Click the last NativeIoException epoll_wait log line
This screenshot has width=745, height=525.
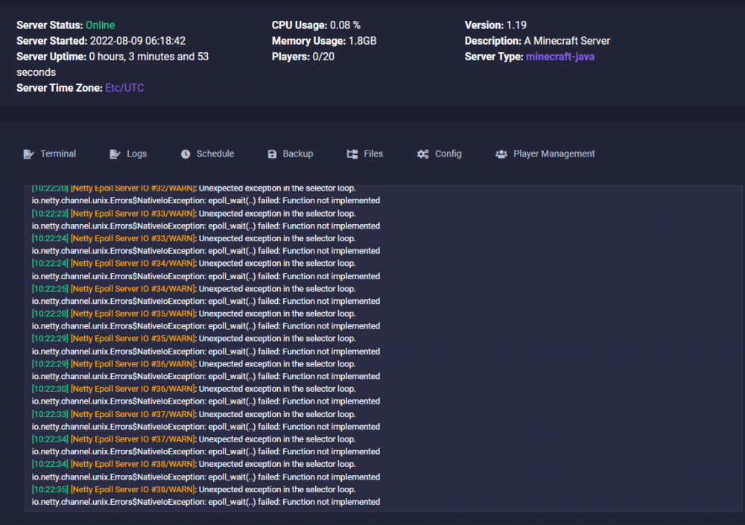click(x=206, y=502)
